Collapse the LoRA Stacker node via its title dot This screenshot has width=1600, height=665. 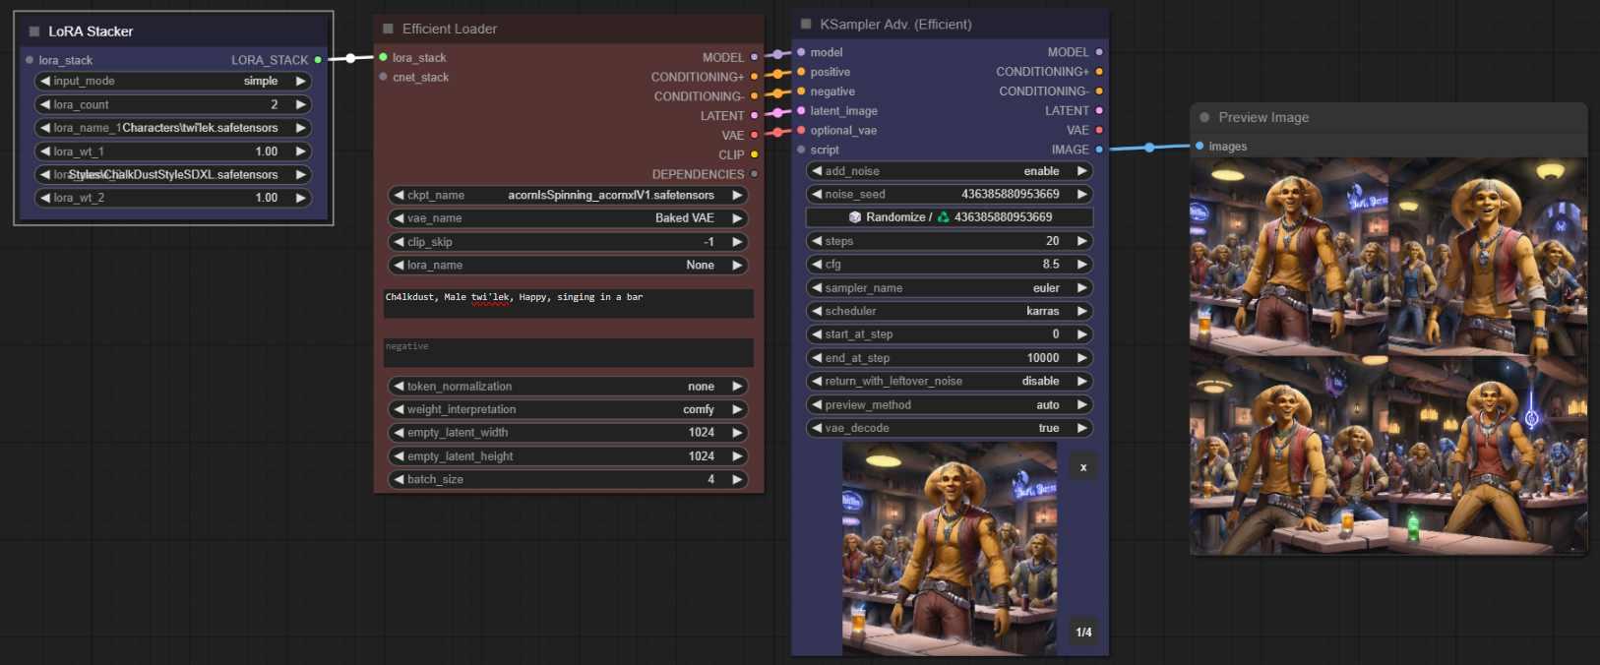pos(34,31)
